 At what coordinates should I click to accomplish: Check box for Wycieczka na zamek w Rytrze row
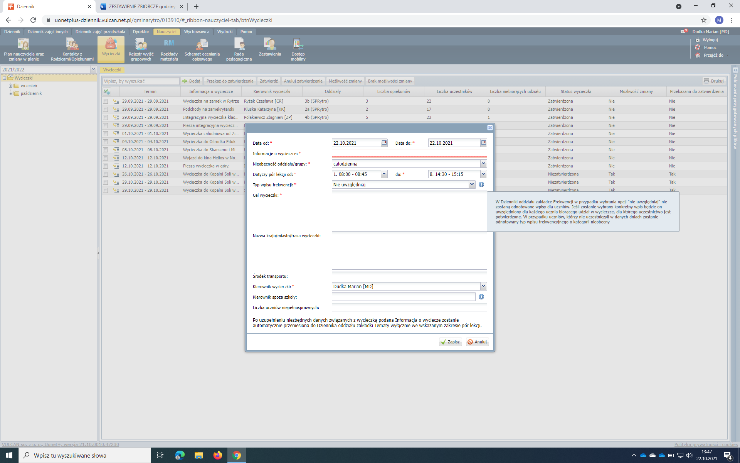pos(106,101)
